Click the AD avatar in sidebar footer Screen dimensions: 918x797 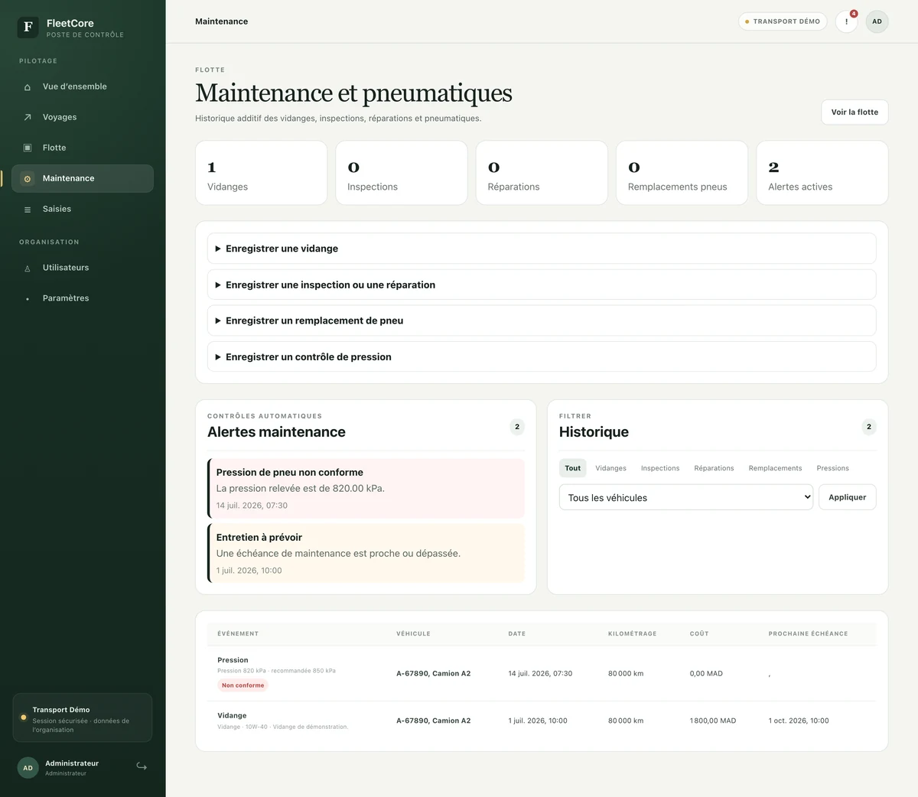tap(28, 768)
